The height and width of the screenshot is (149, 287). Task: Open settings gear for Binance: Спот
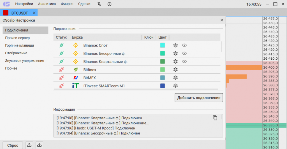tap(175, 45)
